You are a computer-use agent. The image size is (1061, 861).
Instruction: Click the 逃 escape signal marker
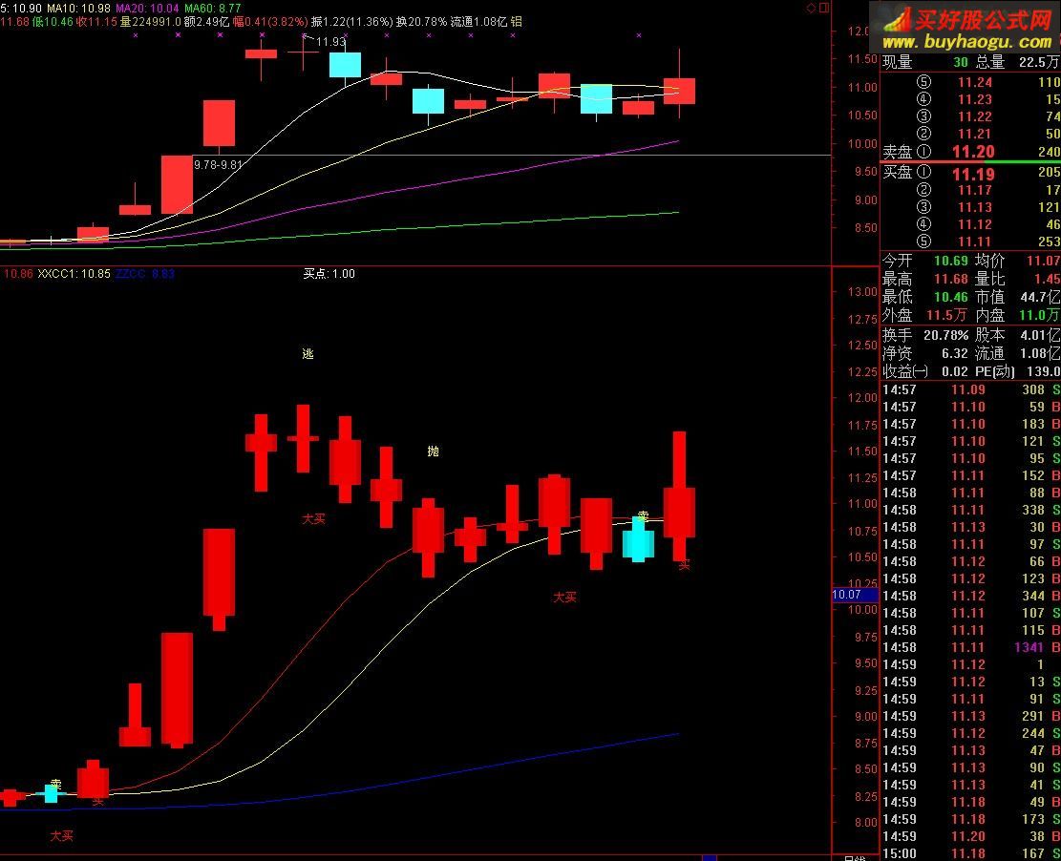click(308, 354)
